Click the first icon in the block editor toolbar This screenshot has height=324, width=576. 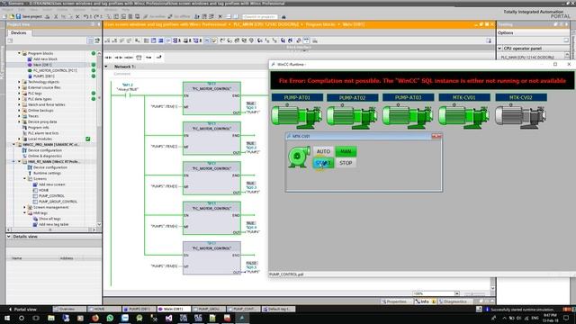pyautogui.click(x=107, y=40)
